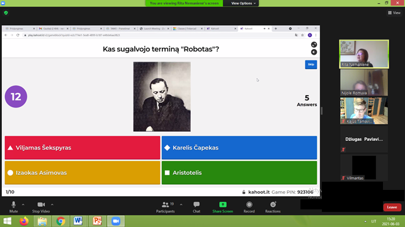Image resolution: width=405 pixels, height=227 pixels.
Task: Toggle Stop Video camera button
Action: (41, 207)
